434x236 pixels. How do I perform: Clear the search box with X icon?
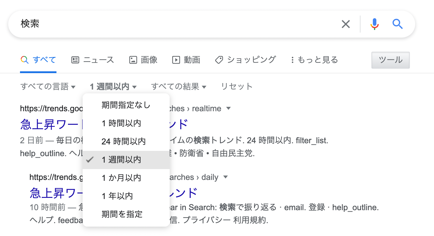[x=346, y=24]
